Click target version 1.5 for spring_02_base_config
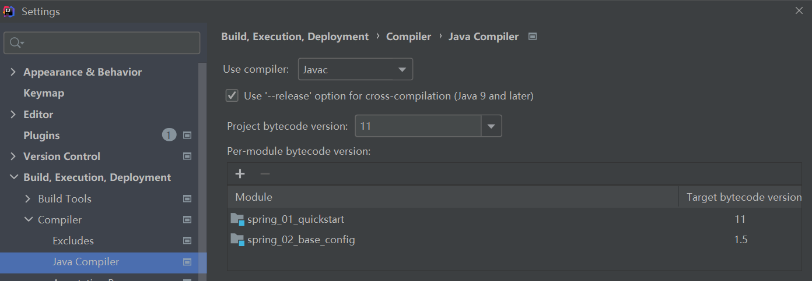This screenshot has width=812, height=281. 740,240
